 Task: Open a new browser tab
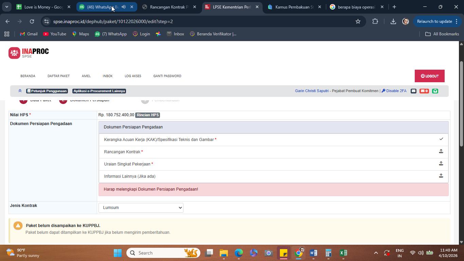click(x=394, y=7)
